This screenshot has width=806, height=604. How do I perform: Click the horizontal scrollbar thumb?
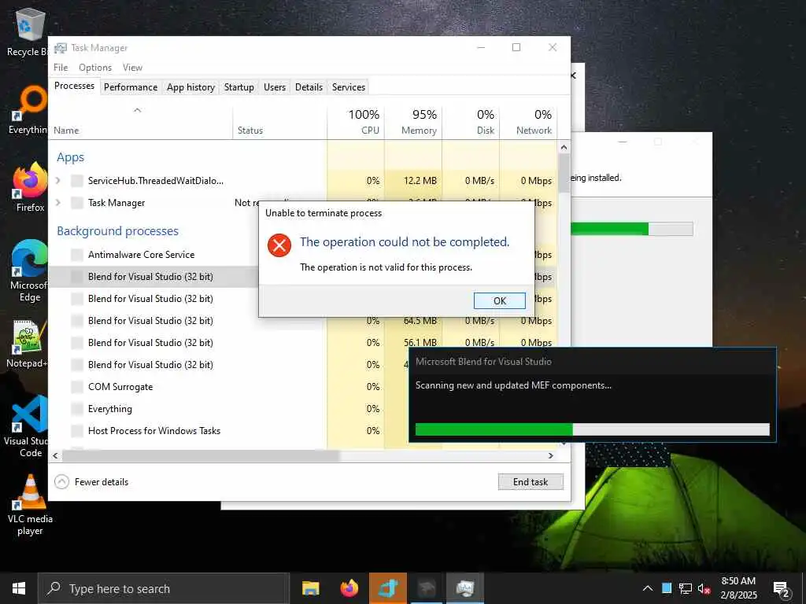click(201, 455)
